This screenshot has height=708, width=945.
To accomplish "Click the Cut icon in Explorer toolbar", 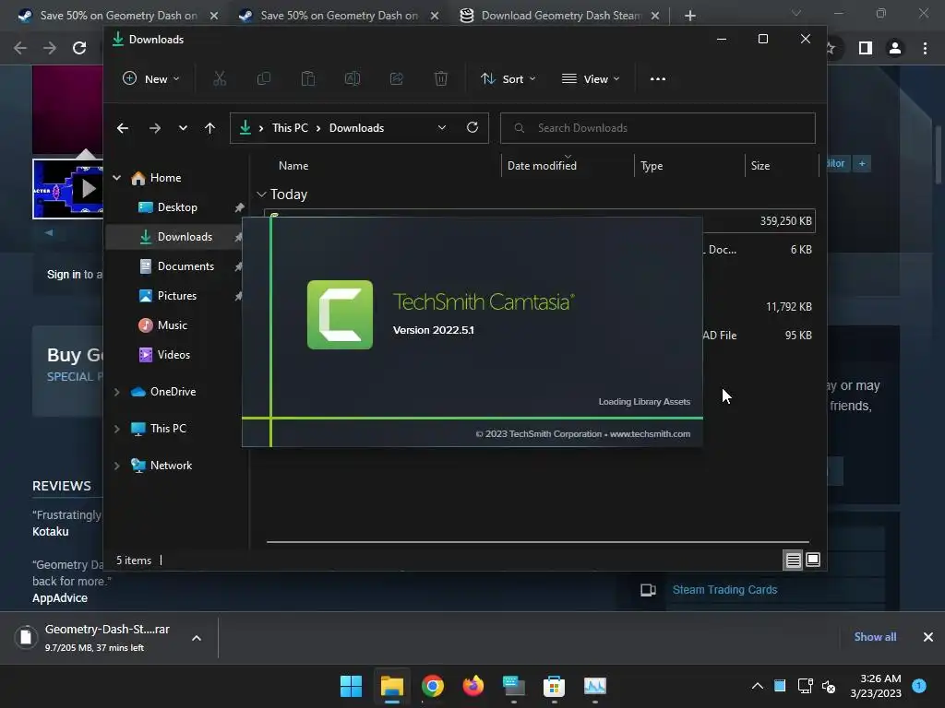I will tap(220, 79).
